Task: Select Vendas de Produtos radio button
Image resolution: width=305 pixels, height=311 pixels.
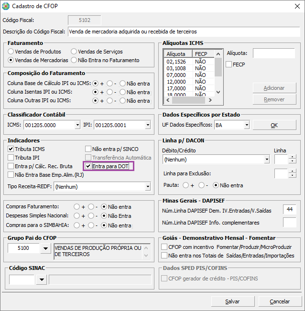Action: click(11, 52)
